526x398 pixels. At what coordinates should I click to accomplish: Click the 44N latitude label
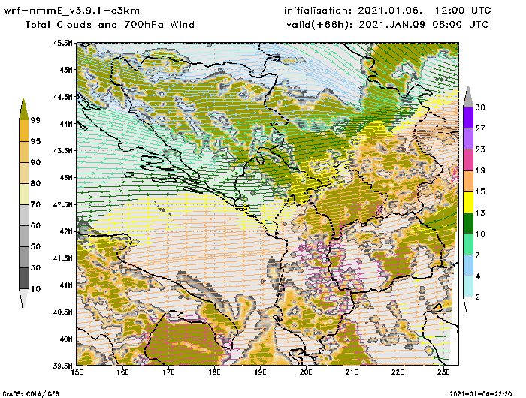66,123
